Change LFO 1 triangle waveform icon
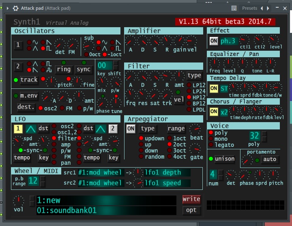This screenshot has height=226, width=292. (31, 129)
